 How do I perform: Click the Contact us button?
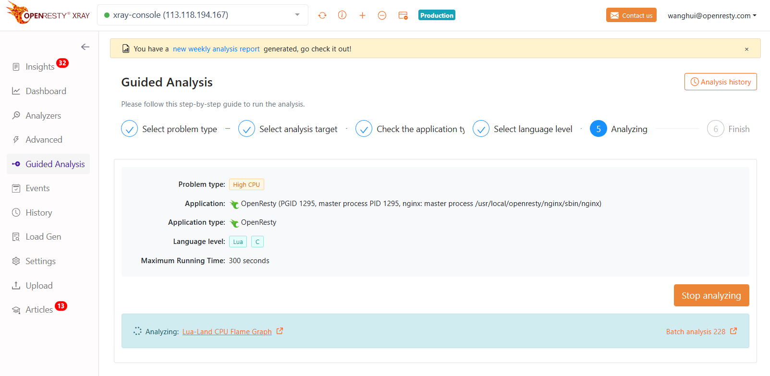click(x=631, y=15)
